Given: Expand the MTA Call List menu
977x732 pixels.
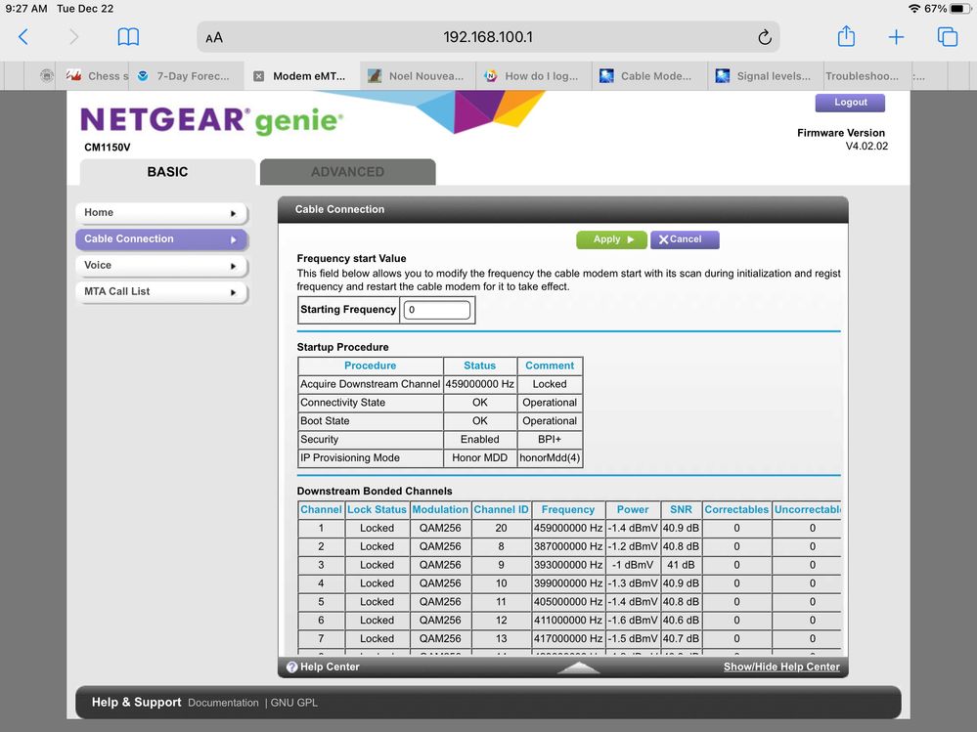Looking at the screenshot, I should [x=161, y=292].
